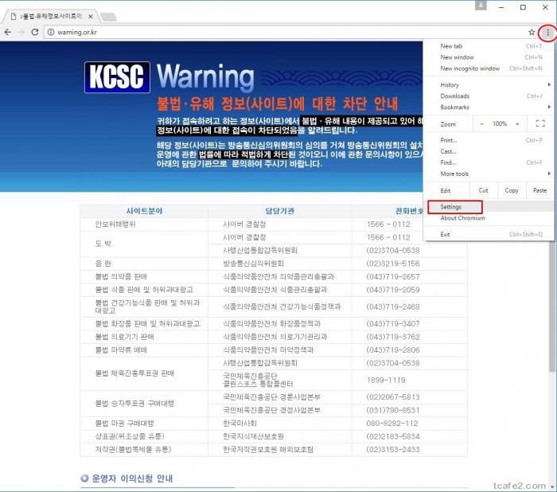Select New incognito window
This screenshot has width=557, height=492.
pyautogui.click(x=470, y=68)
